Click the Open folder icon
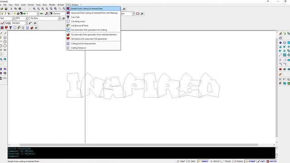The image size is (290, 163). coord(2,9)
